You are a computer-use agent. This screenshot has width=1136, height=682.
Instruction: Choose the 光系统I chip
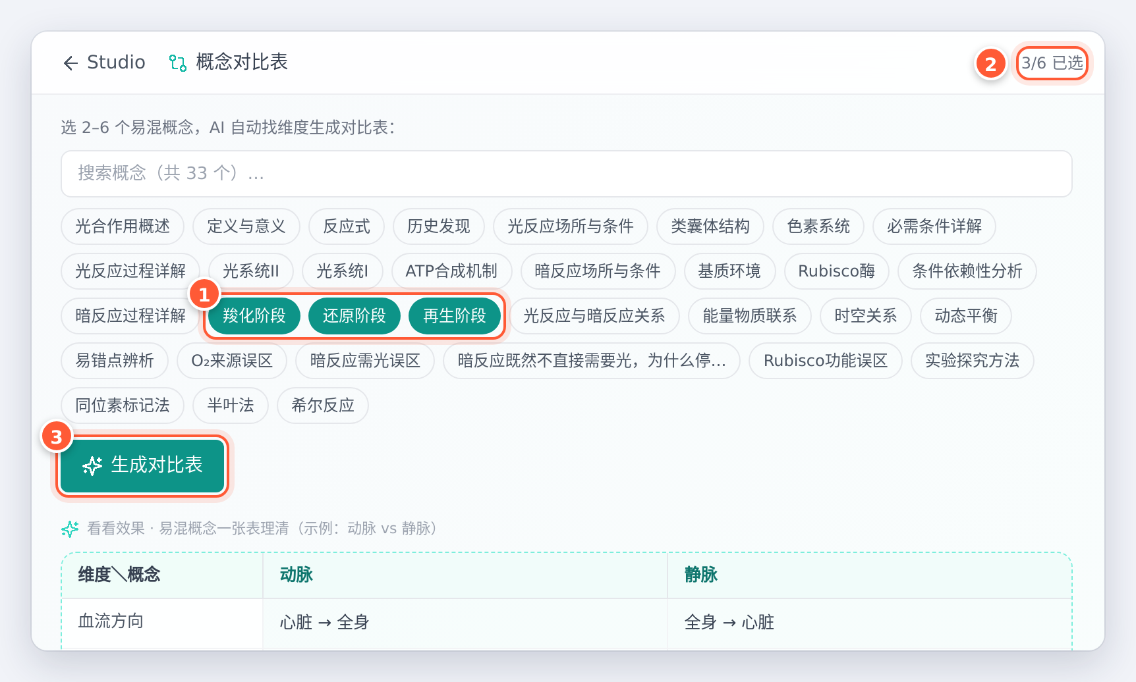click(343, 271)
